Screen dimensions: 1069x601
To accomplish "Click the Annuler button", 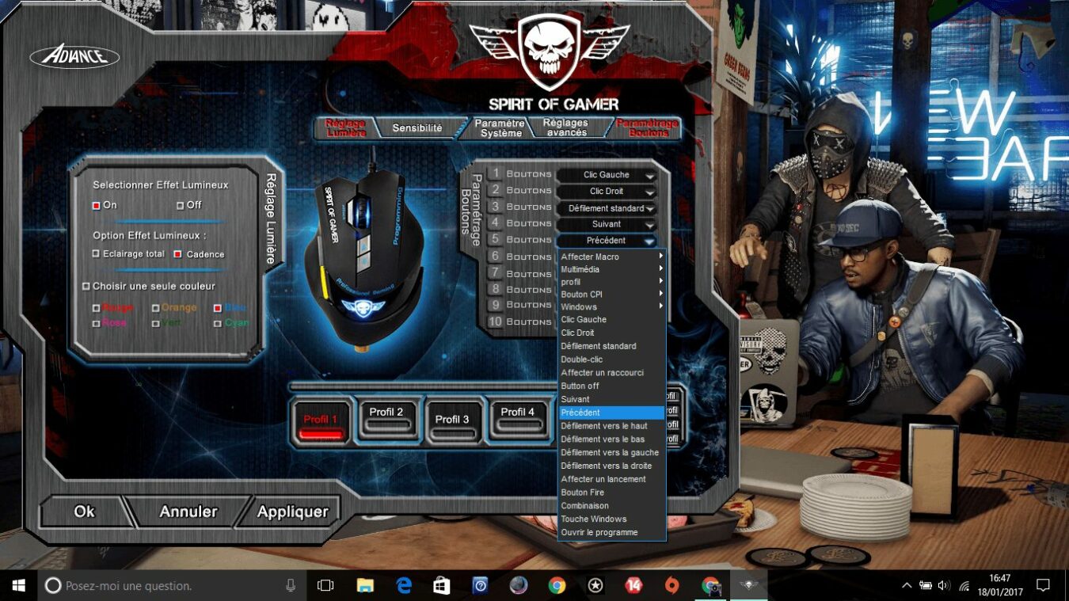I will tap(188, 512).
